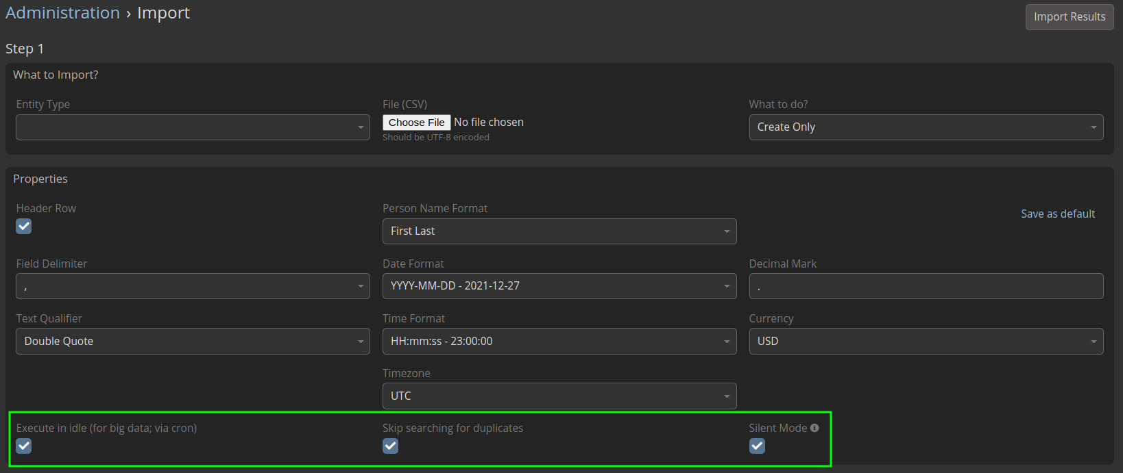This screenshot has width=1123, height=473.
Task: Open the Text Qualifier dropdown
Action: coord(193,341)
